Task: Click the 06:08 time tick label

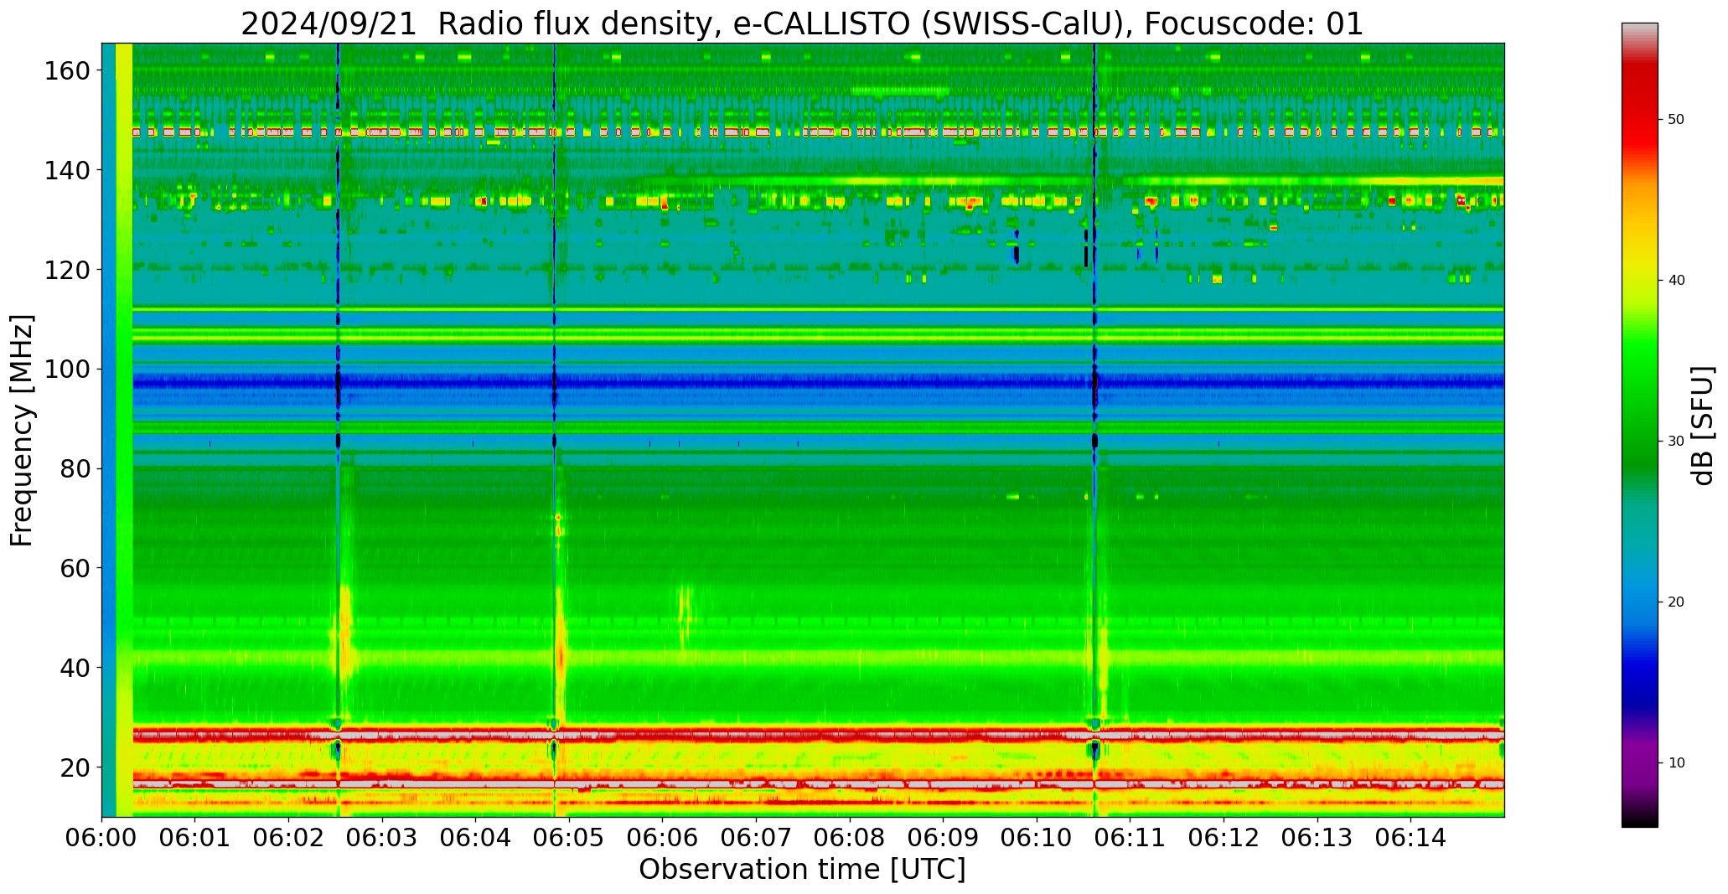Action: [x=850, y=837]
